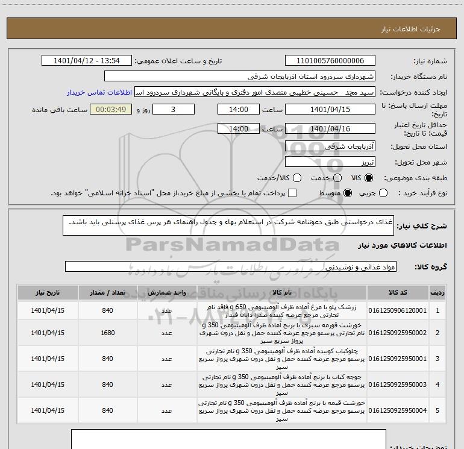Click the remaining time countdown 00:03:49

pyautogui.click(x=111, y=109)
